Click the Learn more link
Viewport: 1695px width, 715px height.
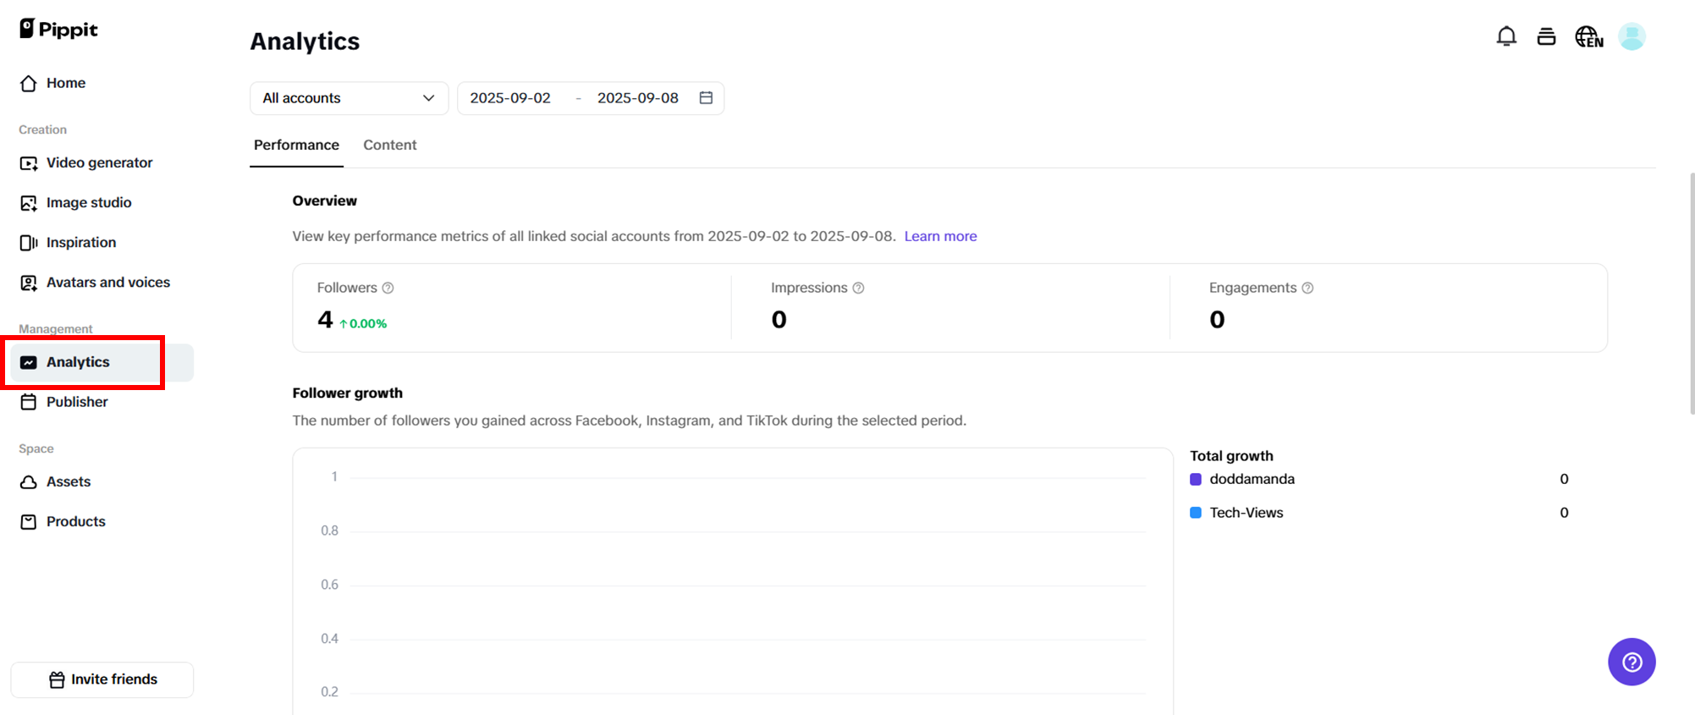(x=940, y=236)
